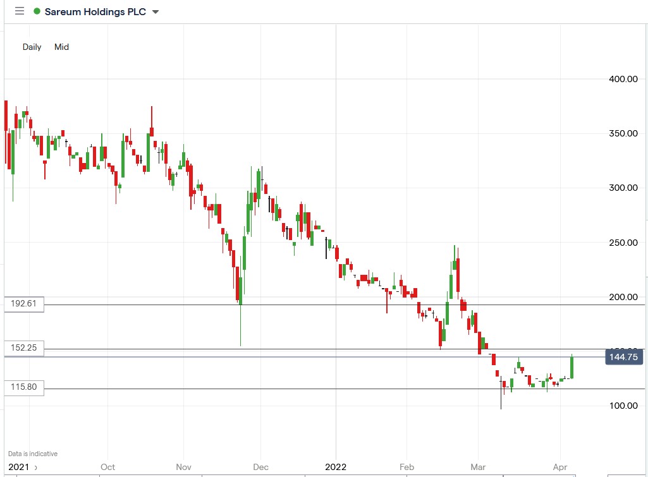
Task: Click the Data is indicative notice
Action: [32, 454]
